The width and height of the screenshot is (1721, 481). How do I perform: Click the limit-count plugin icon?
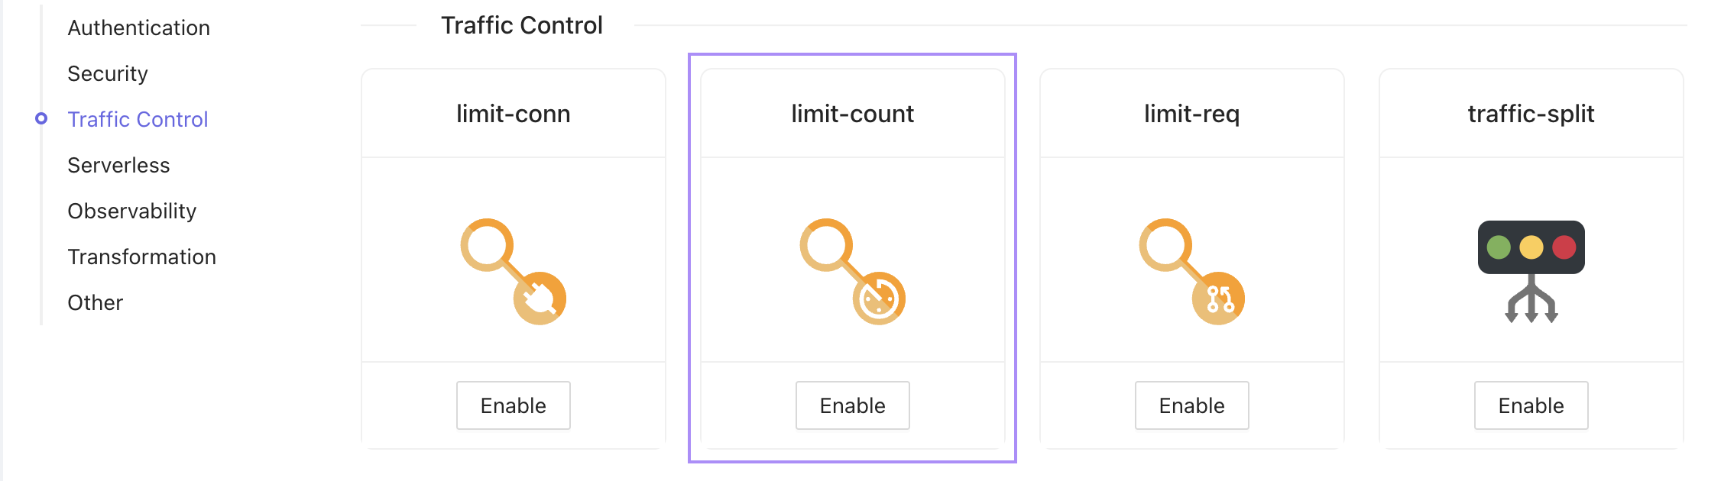pyautogui.click(x=851, y=271)
